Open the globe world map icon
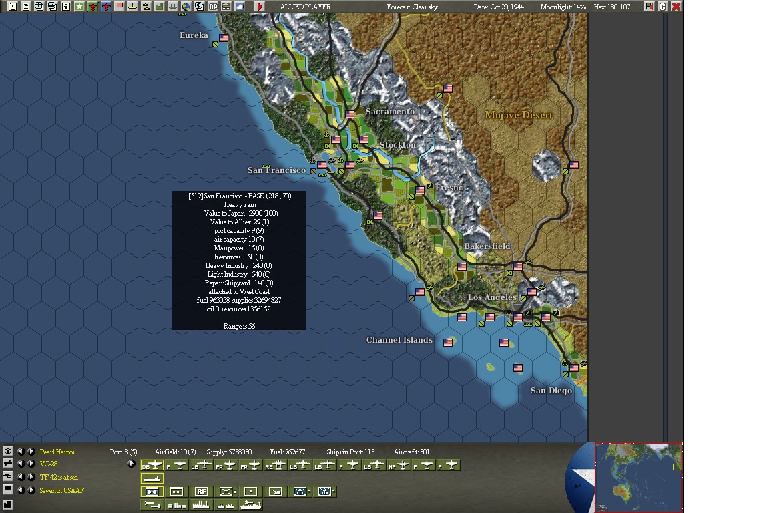 click(186, 7)
